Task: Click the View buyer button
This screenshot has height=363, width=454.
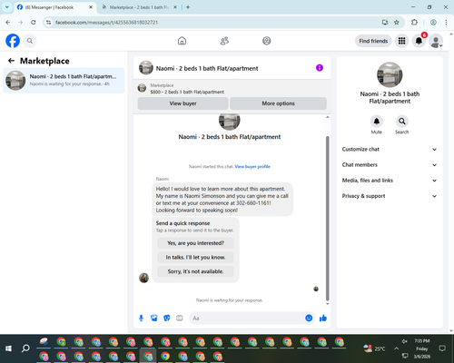Action: pyautogui.click(x=183, y=103)
